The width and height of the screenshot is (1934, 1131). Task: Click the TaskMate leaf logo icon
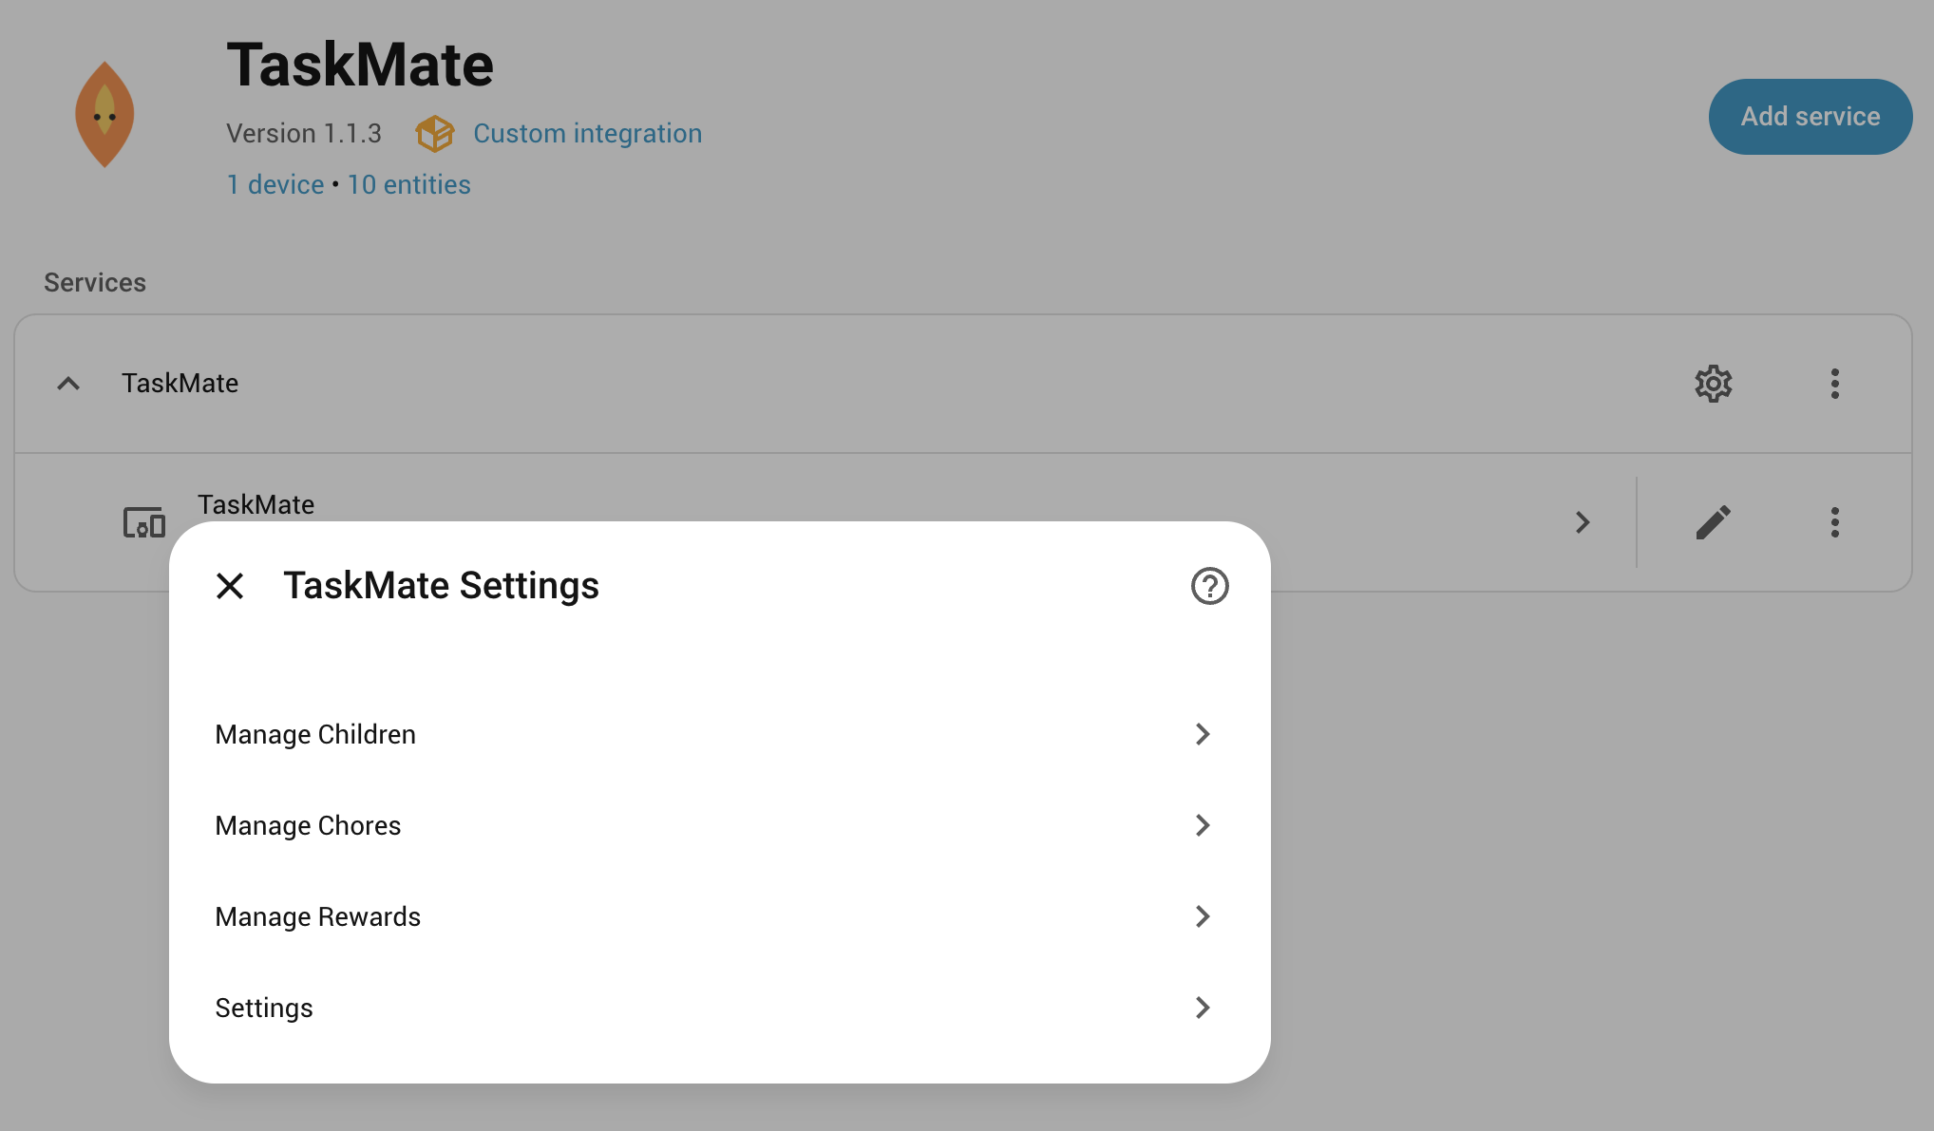click(104, 115)
